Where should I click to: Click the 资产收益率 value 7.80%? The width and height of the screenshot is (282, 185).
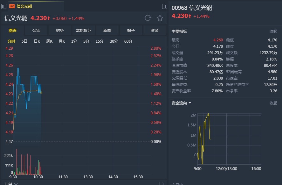pos(217,91)
